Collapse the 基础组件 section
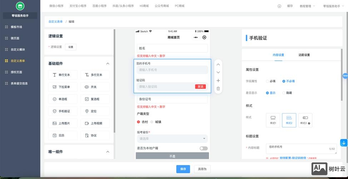The height and width of the screenshot is (179, 348). [x=108, y=64]
